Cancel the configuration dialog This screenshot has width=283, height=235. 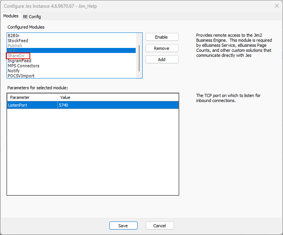pos(160,226)
